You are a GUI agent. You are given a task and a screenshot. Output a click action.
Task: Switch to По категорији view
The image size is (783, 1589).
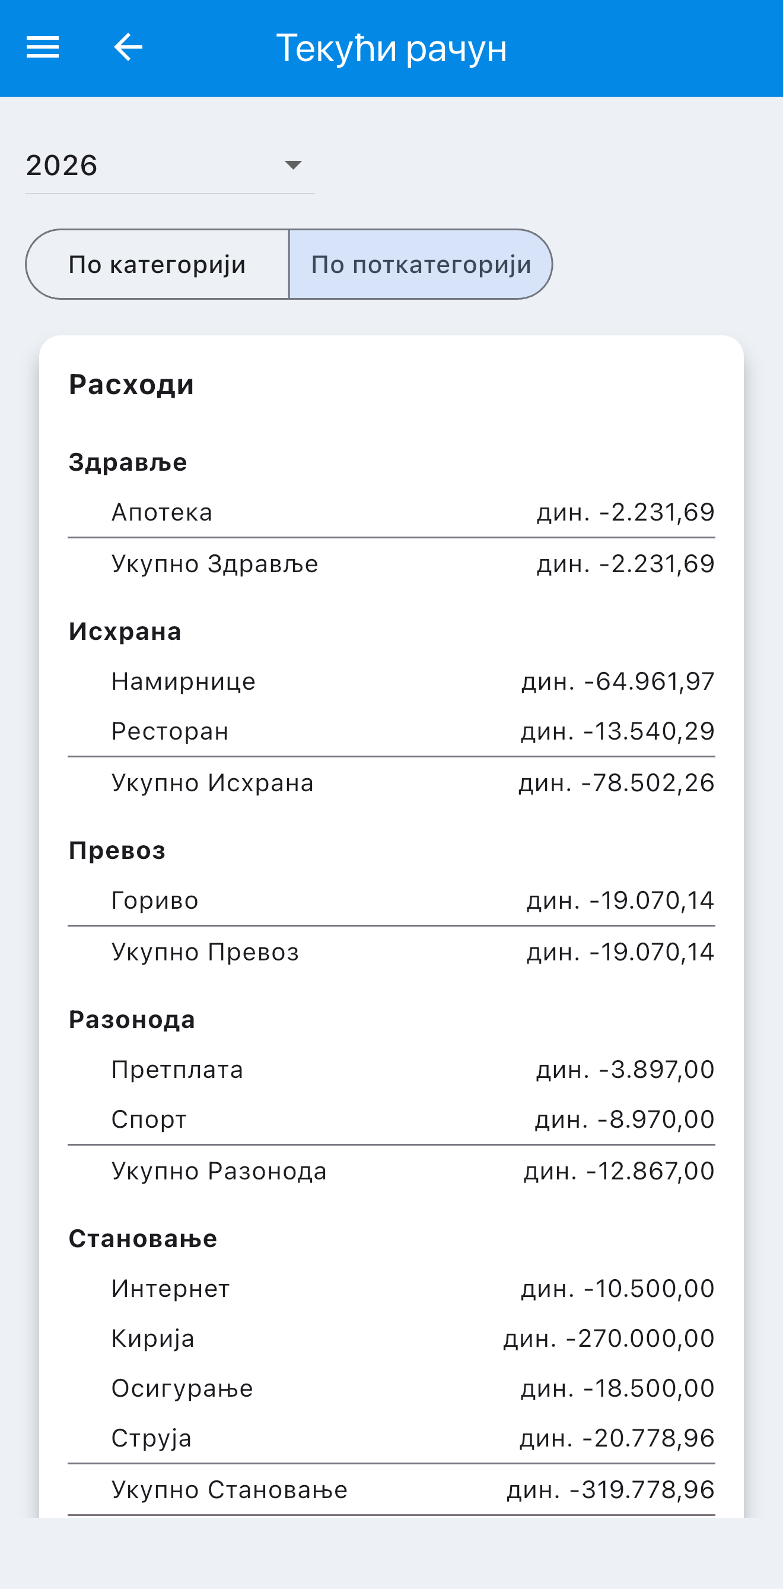click(157, 265)
